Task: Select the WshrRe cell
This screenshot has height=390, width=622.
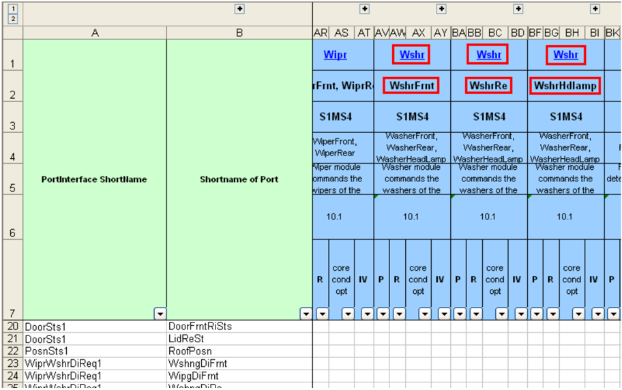Action: [489, 86]
